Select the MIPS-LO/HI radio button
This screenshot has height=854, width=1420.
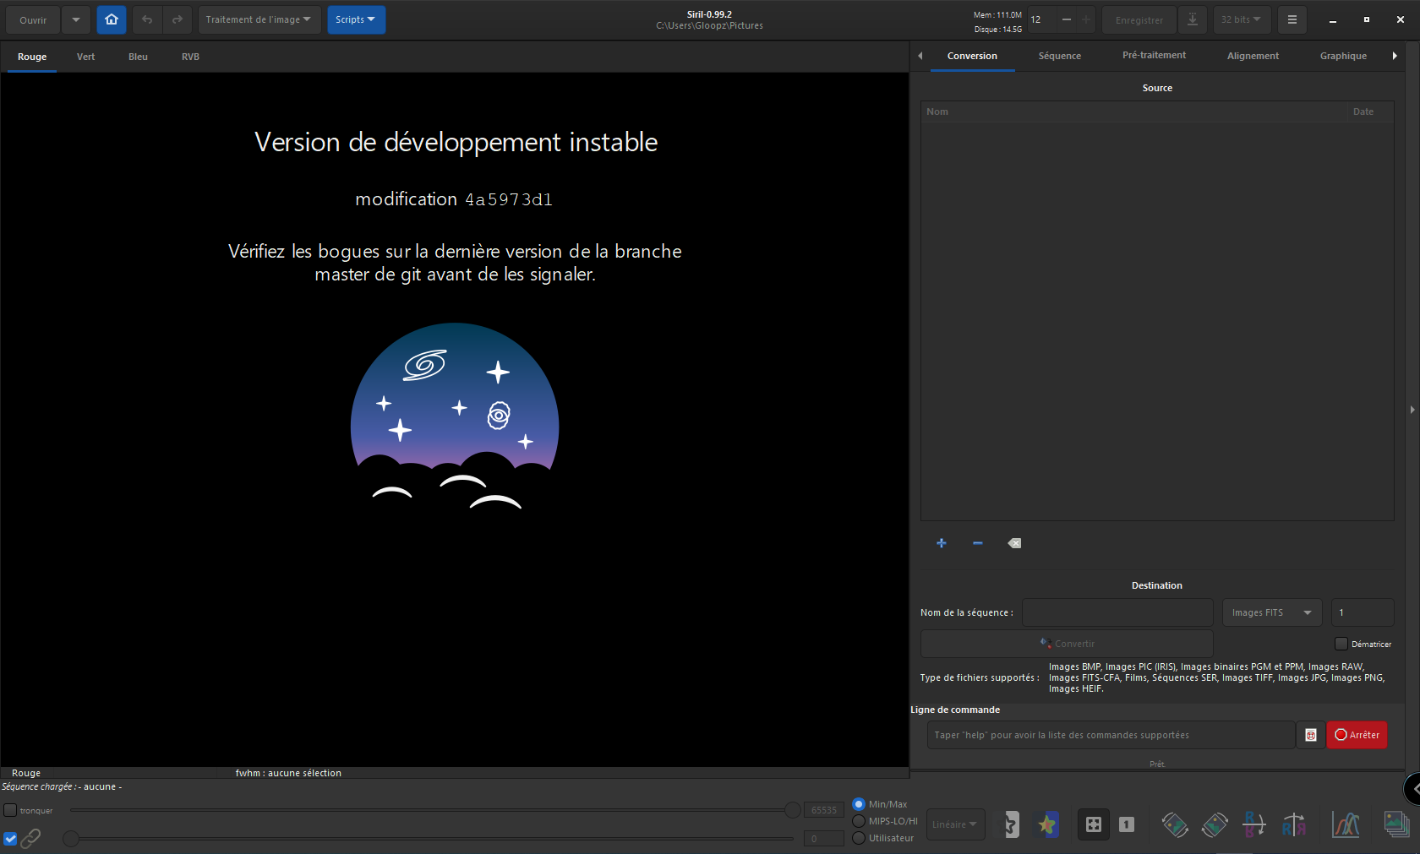[x=859, y=821]
